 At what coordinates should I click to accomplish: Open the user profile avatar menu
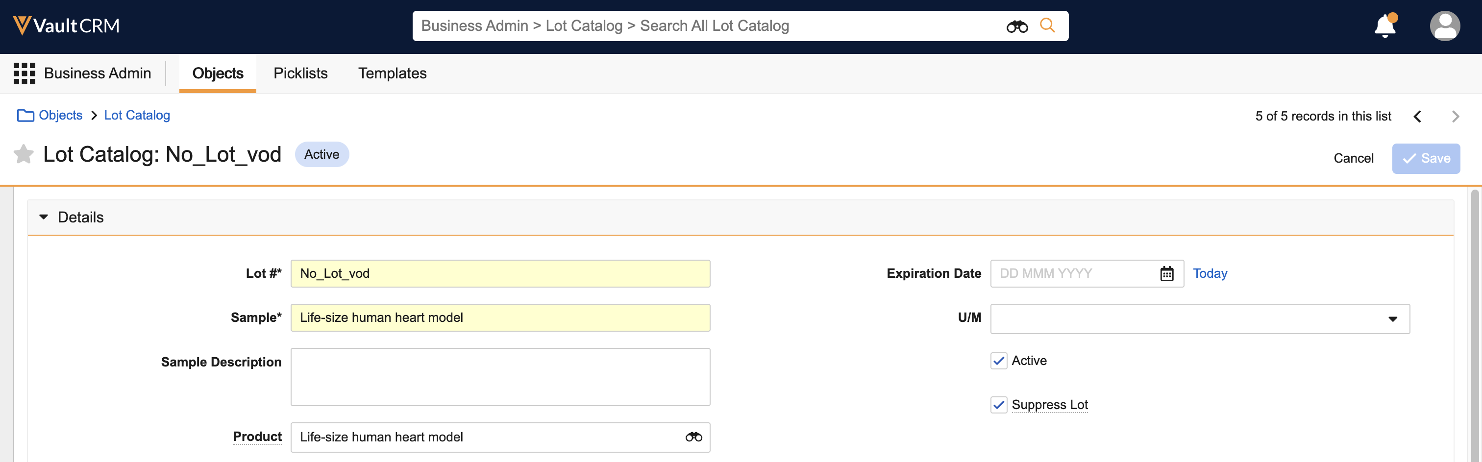[x=1444, y=26]
